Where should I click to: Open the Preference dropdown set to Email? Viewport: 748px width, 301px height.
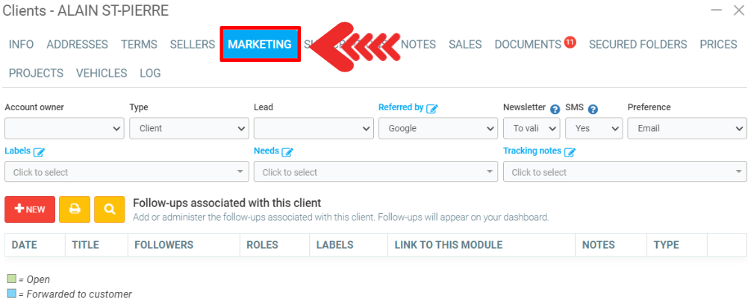coord(687,128)
